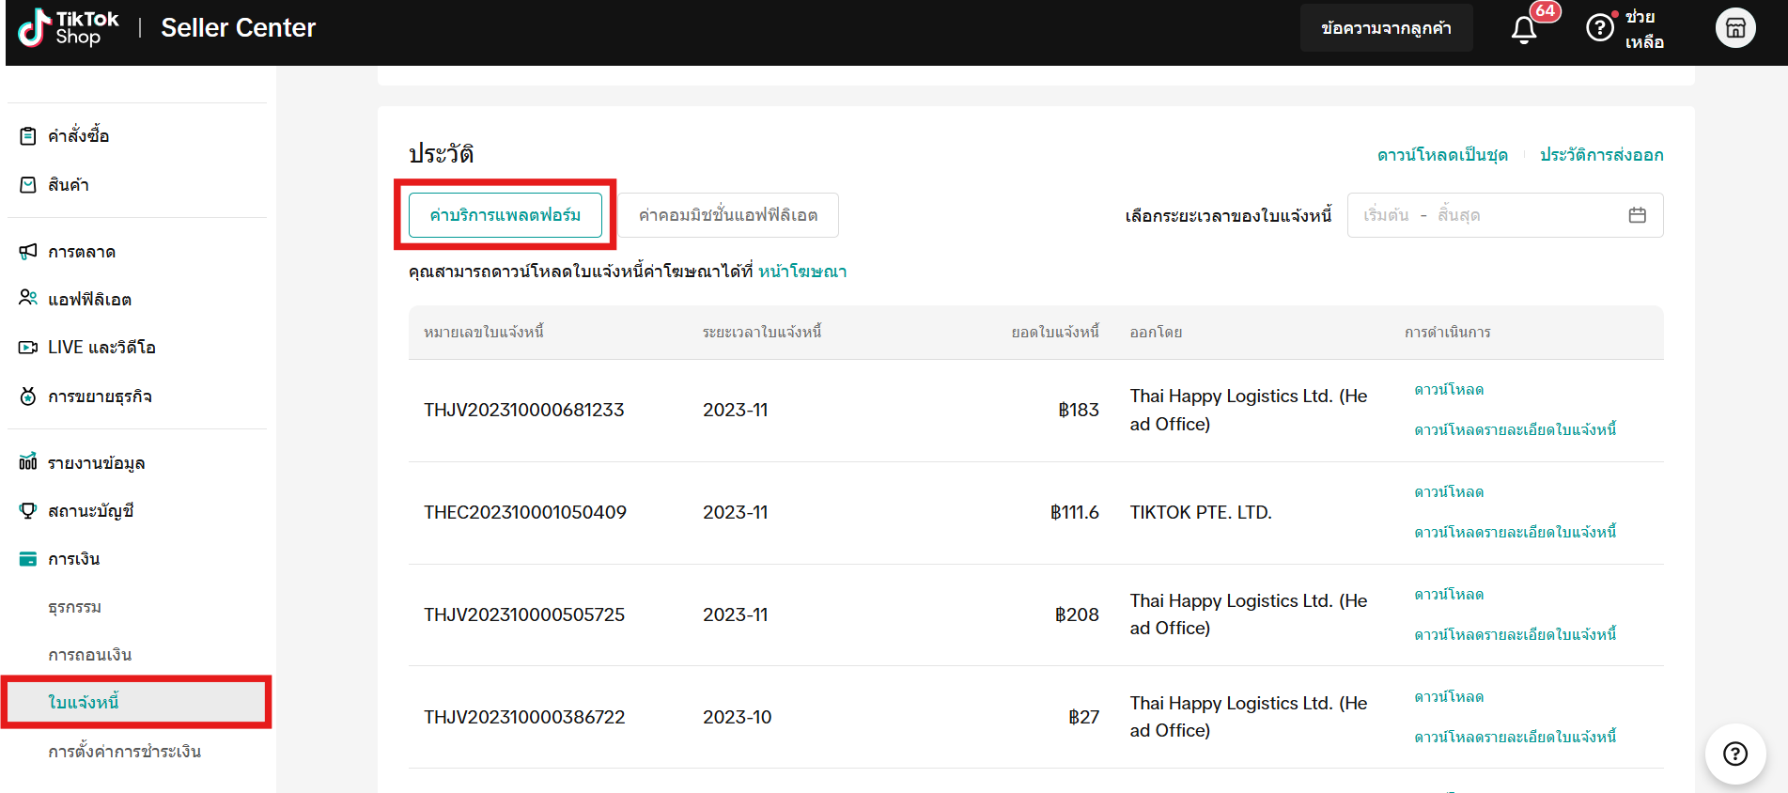This screenshot has height=793, width=1788.
Task: Click the ดาวน์โหลดเป็นชุด link
Action: coord(1442,155)
